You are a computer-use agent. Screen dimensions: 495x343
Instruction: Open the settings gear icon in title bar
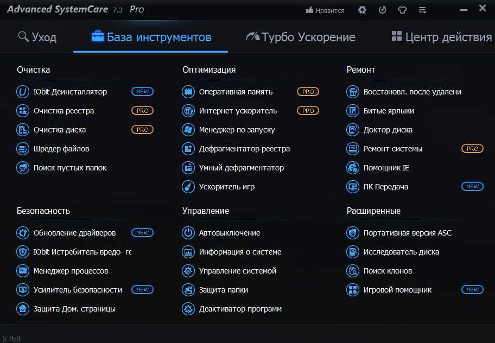coord(363,10)
